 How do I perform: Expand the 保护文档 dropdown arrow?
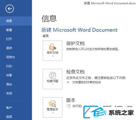tap(53, 56)
